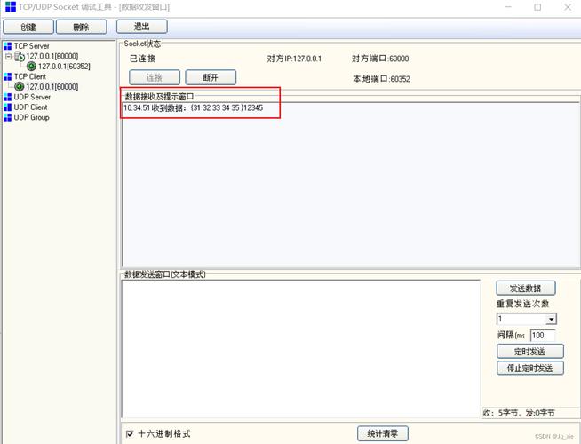Click the TCP Client category icon
Screen dimensions: 581x444
pos(7,76)
